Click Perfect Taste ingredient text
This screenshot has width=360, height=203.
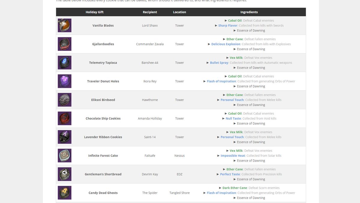(230, 174)
